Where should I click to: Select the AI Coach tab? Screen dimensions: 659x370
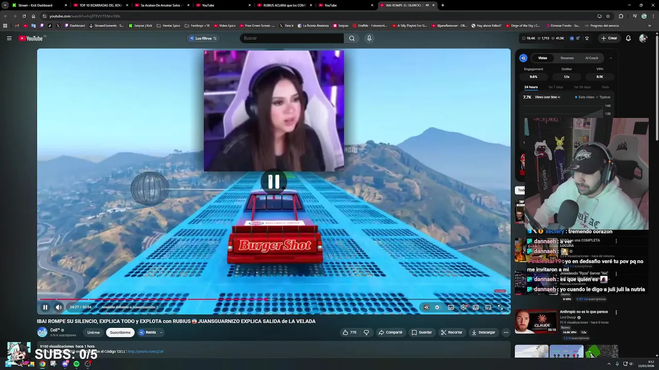(x=592, y=58)
